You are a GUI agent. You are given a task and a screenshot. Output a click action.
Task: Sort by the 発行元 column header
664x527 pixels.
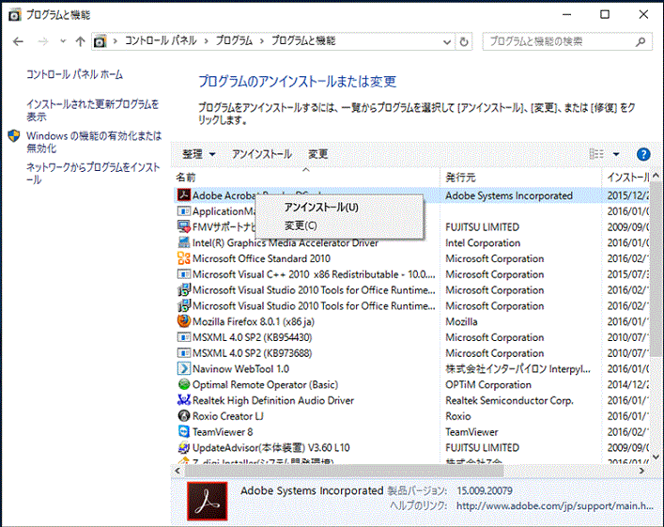click(x=521, y=178)
